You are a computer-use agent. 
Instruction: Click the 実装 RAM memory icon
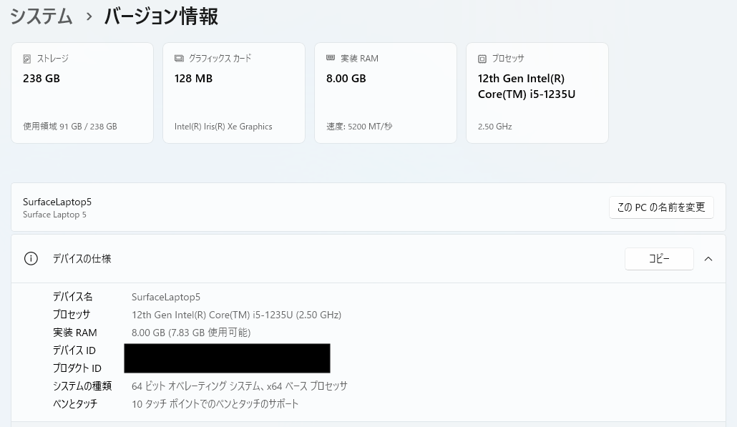tap(331, 58)
